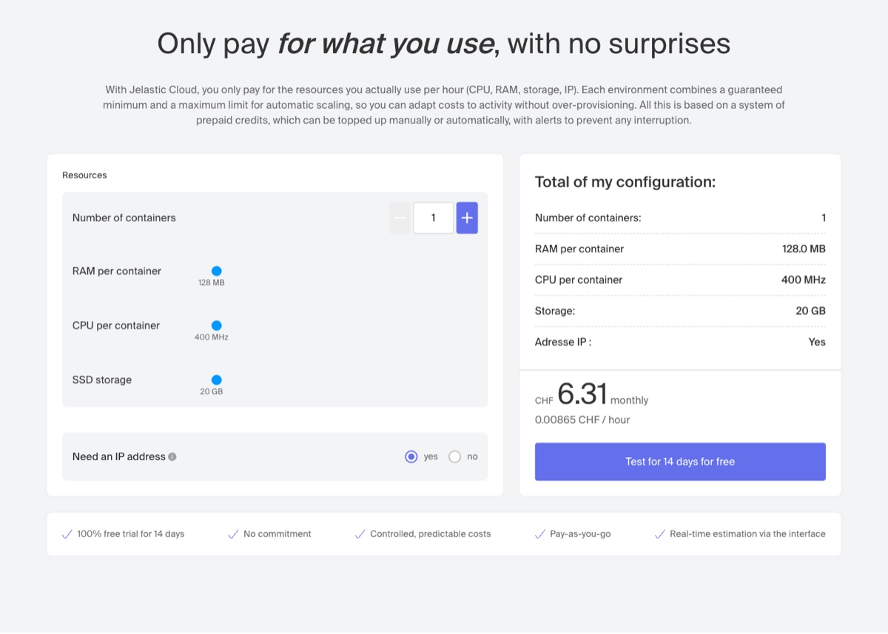Click Test for 14 days for free button
This screenshot has width=888, height=634.
coord(680,462)
